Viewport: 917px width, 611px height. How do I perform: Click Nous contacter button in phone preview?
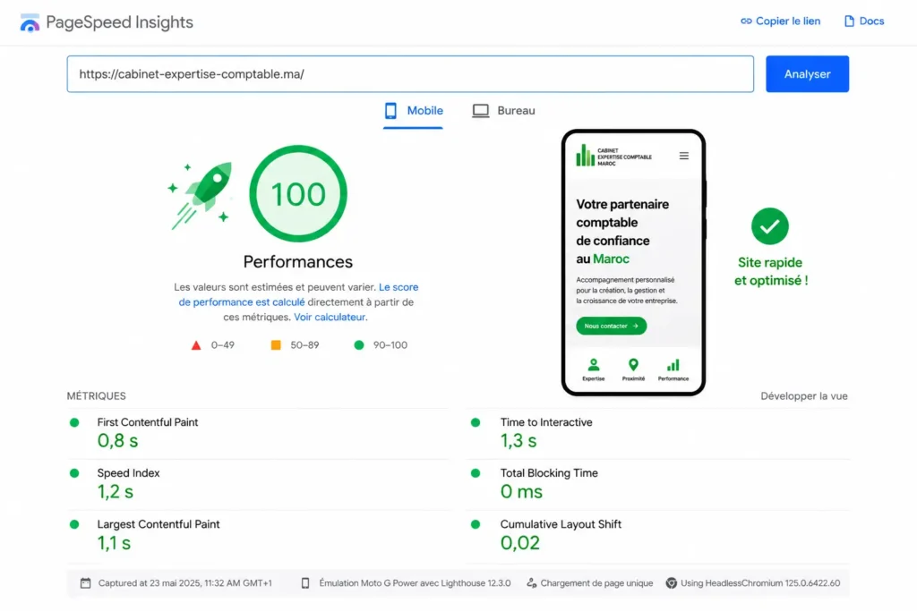(611, 326)
